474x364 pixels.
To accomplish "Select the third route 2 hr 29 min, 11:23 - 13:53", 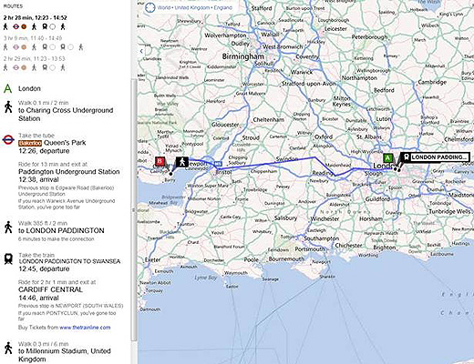I will (34, 58).
